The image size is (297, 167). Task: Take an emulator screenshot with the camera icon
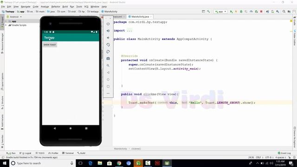pos(108,58)
